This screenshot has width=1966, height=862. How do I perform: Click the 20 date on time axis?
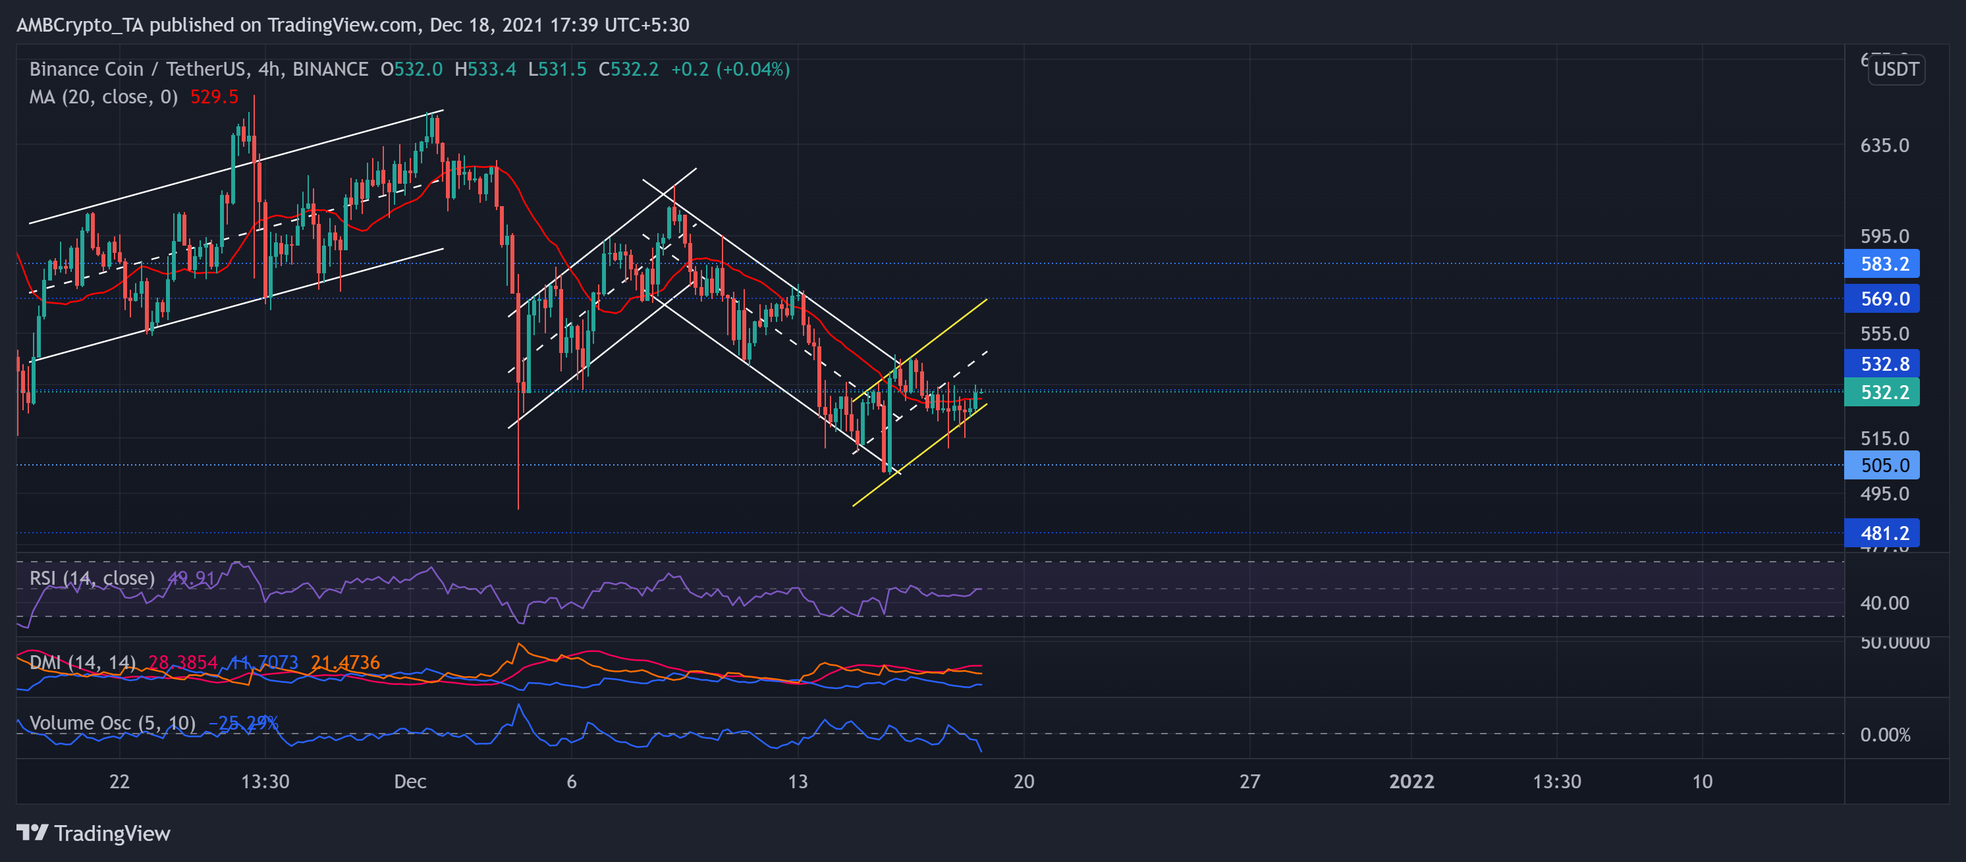(1024, 782)
